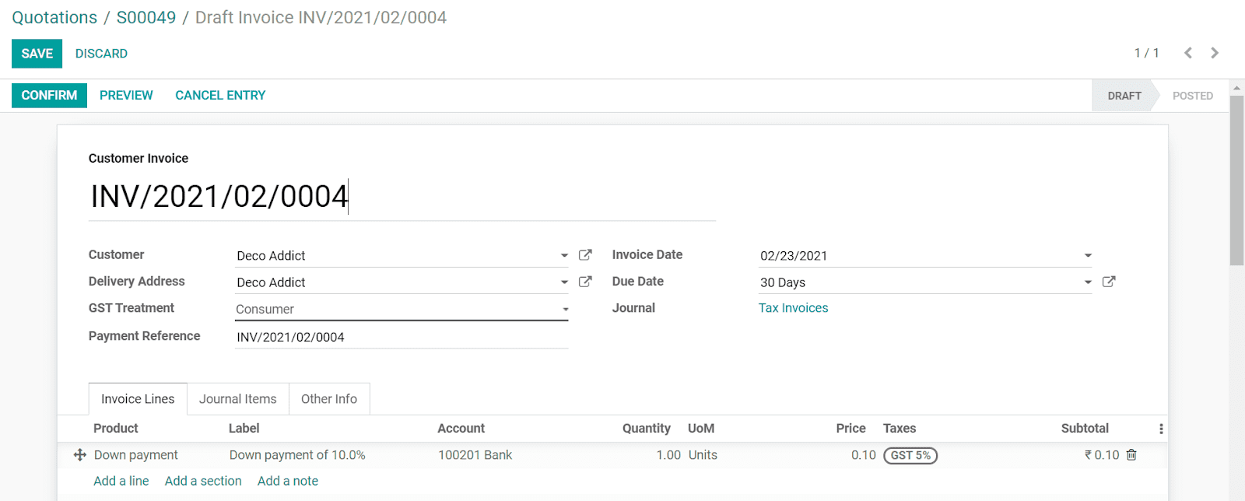Open the column options kebab menu

pyautogui.click(x=1161, y=429)
